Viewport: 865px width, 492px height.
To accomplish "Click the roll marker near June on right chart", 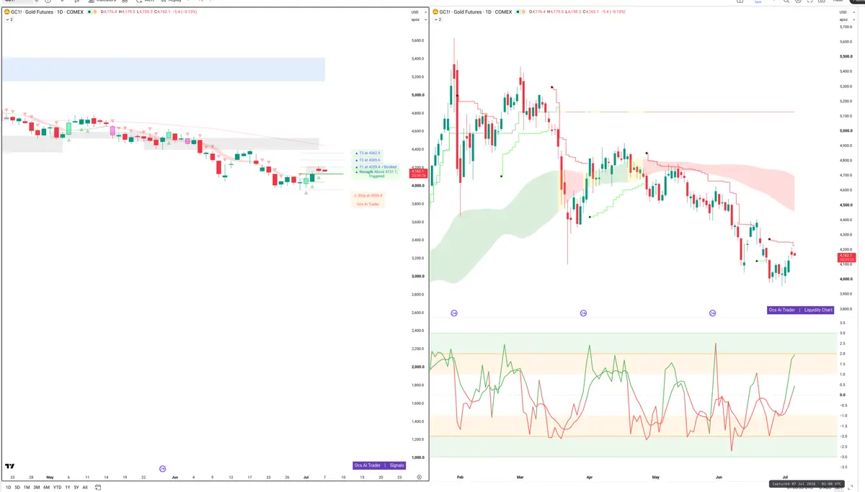I will click(712, 313).
